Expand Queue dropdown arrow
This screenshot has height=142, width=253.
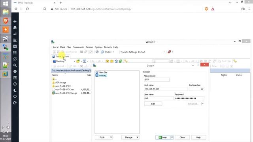pos(113,52)
